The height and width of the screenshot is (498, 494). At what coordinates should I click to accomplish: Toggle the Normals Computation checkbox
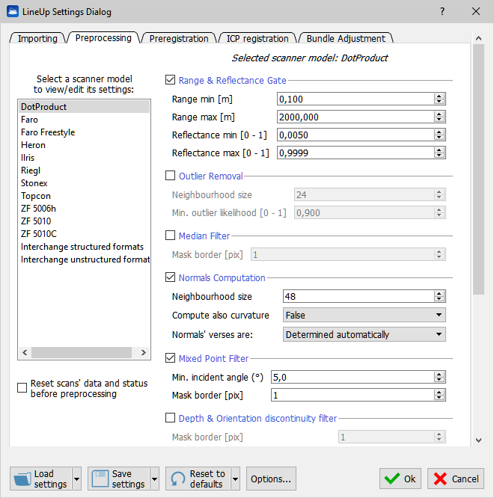coord(171,277)
